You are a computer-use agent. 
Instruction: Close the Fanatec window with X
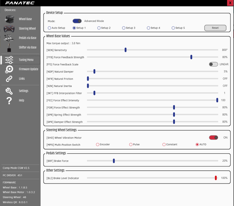coord(230,3)
